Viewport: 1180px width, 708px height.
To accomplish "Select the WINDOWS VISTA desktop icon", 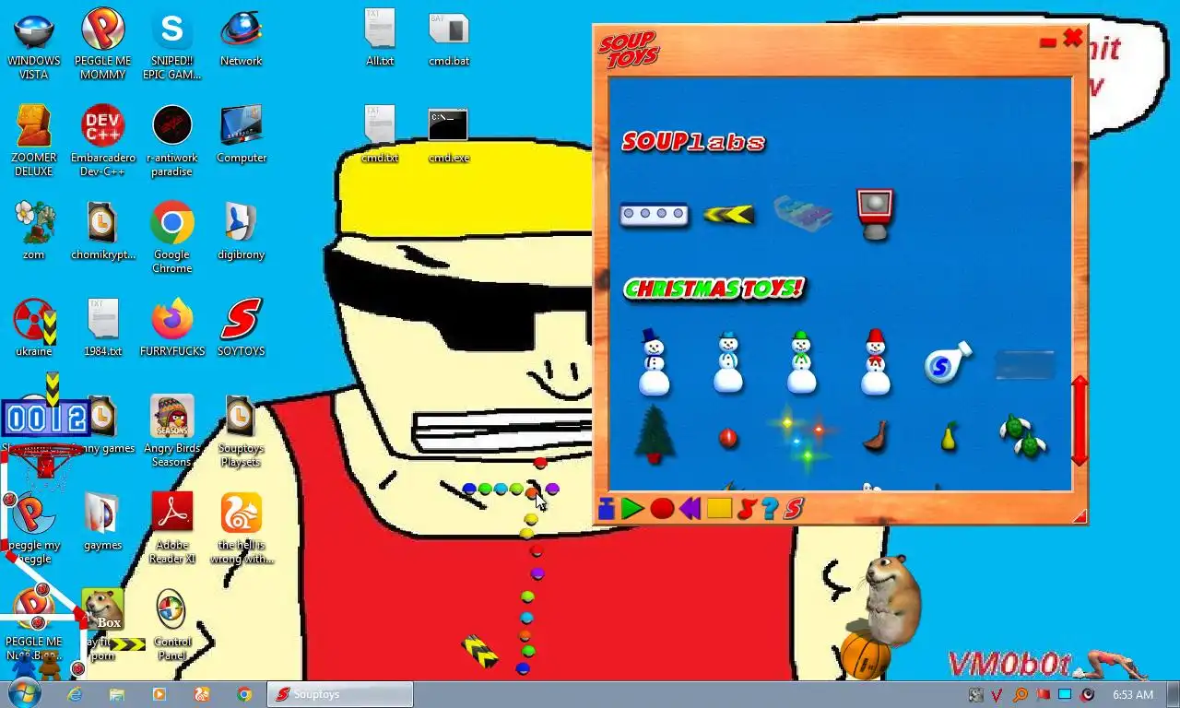I will click(34, 45).
